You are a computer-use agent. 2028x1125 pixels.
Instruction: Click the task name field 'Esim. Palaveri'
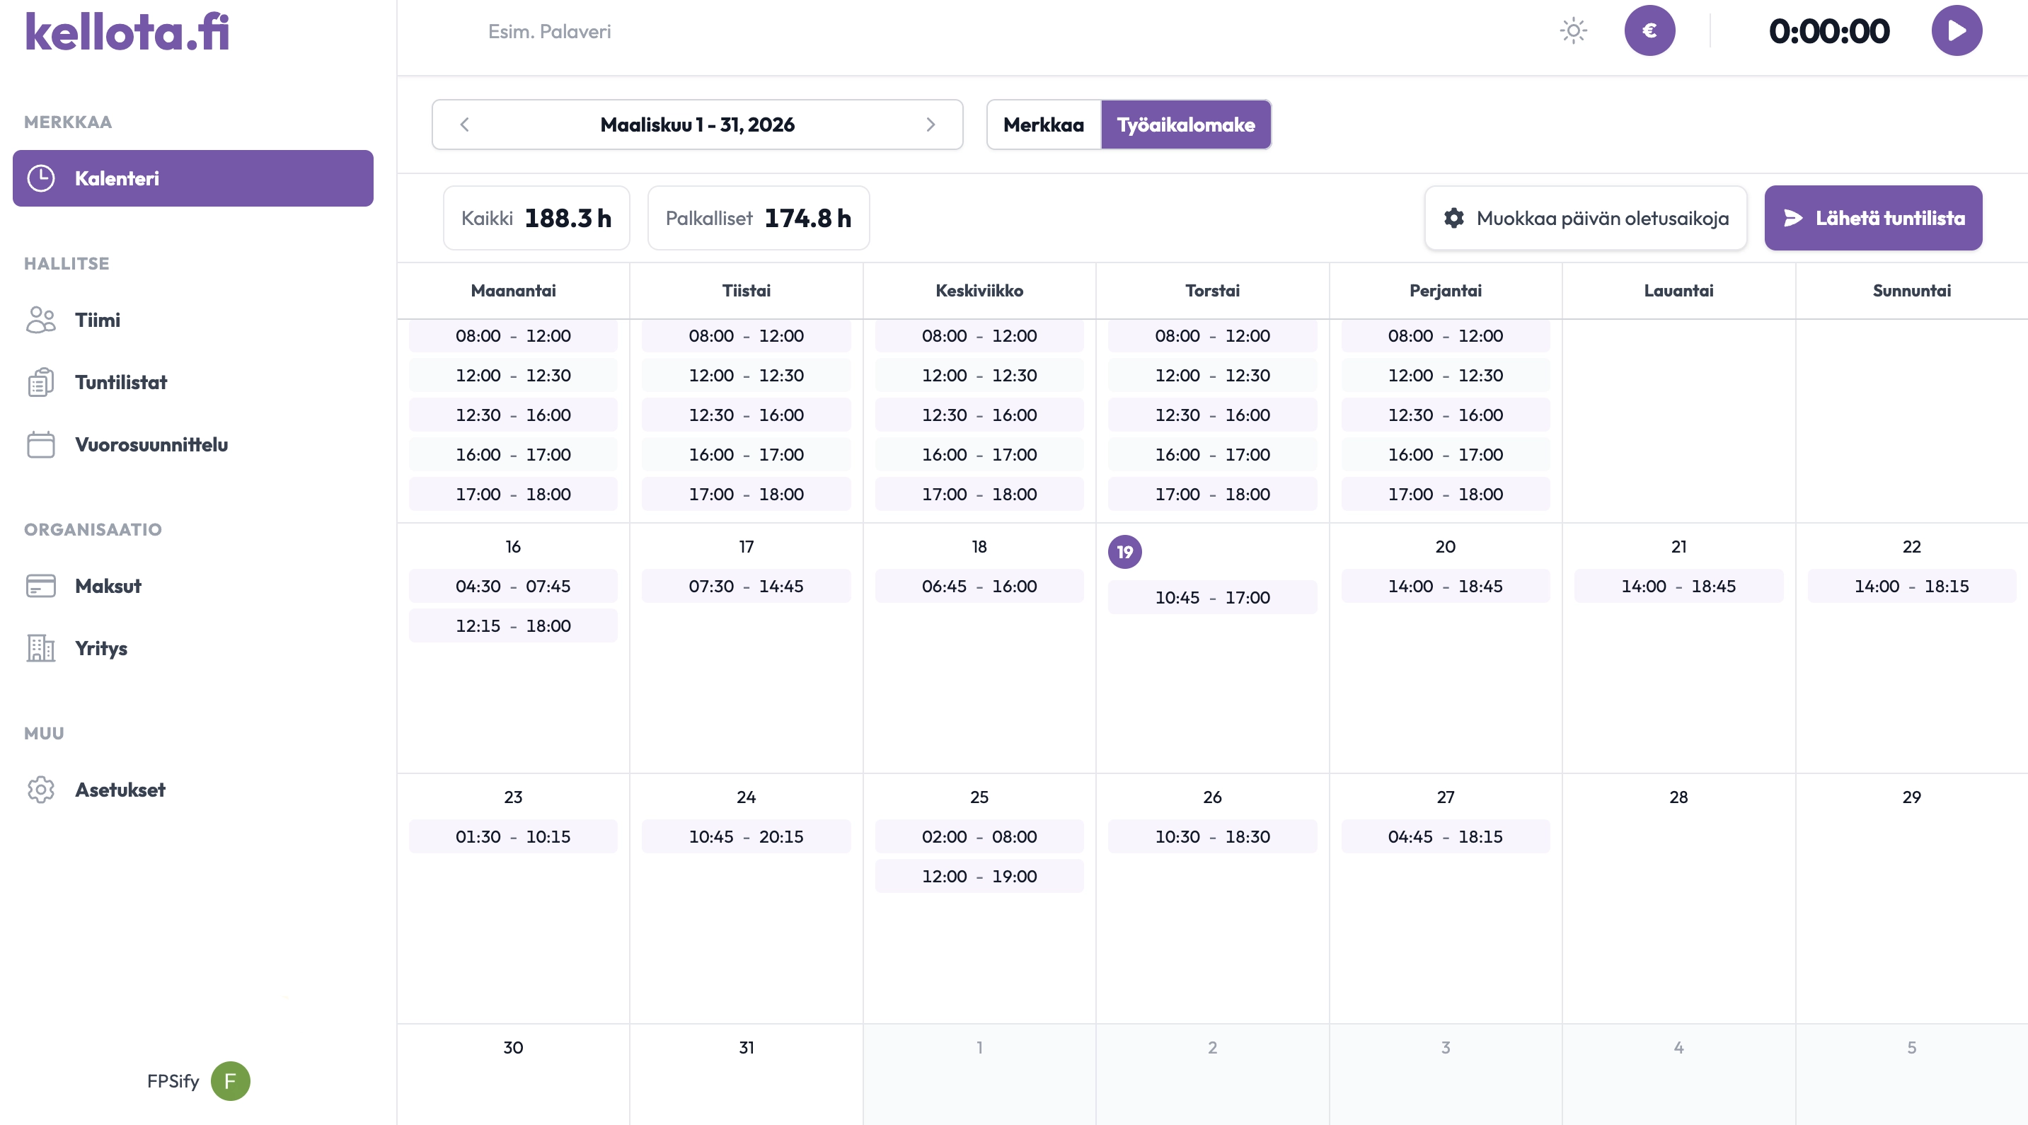pos(548,32)
